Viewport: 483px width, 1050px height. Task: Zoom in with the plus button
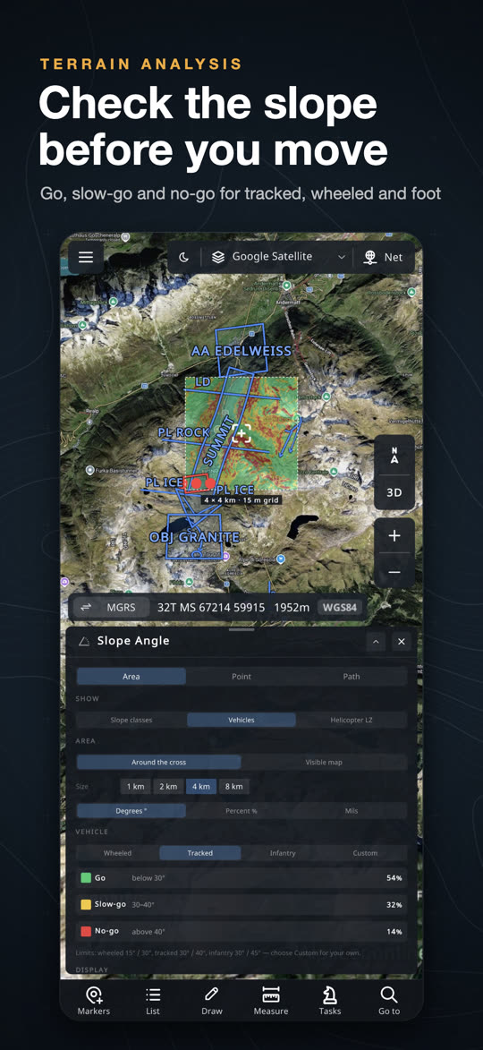pyautogui.click(x=394, y=535)
